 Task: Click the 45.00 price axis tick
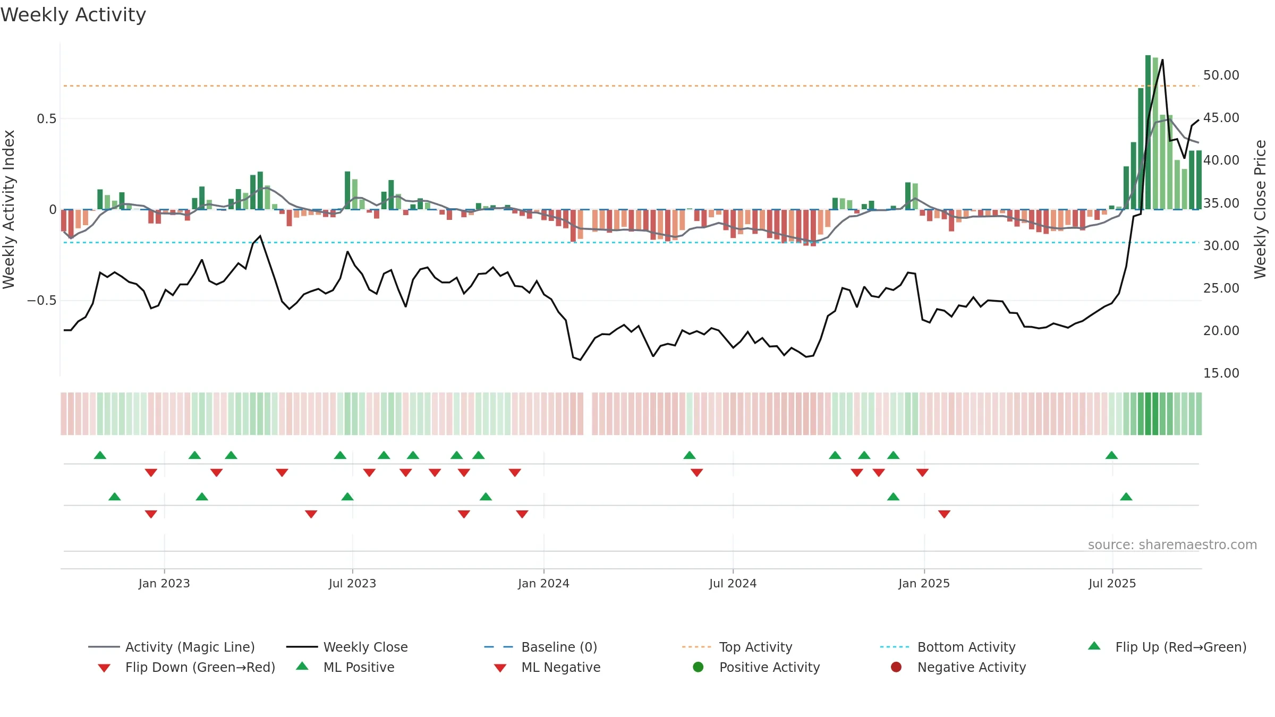coord(1221,118)
